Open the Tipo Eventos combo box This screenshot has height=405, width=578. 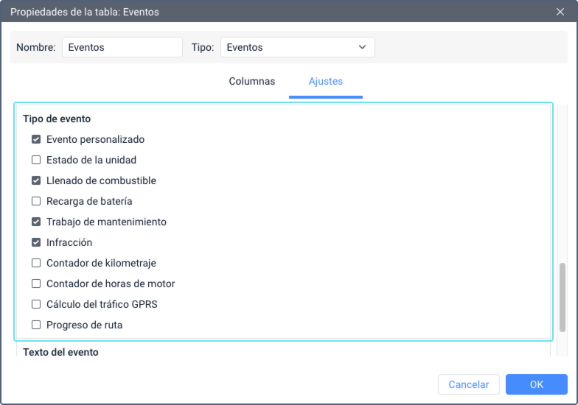pyautogui.click(x=298, y=47)
